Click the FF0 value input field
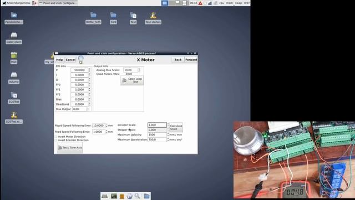 click(79, 84)
